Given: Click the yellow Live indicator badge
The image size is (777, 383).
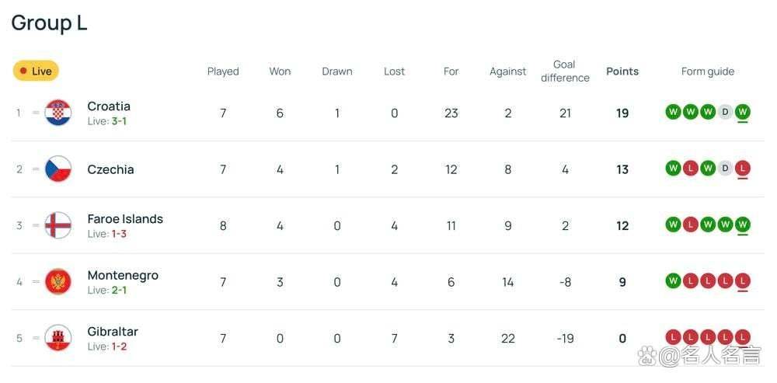Looking at the screenshot, I should (36, 71).
